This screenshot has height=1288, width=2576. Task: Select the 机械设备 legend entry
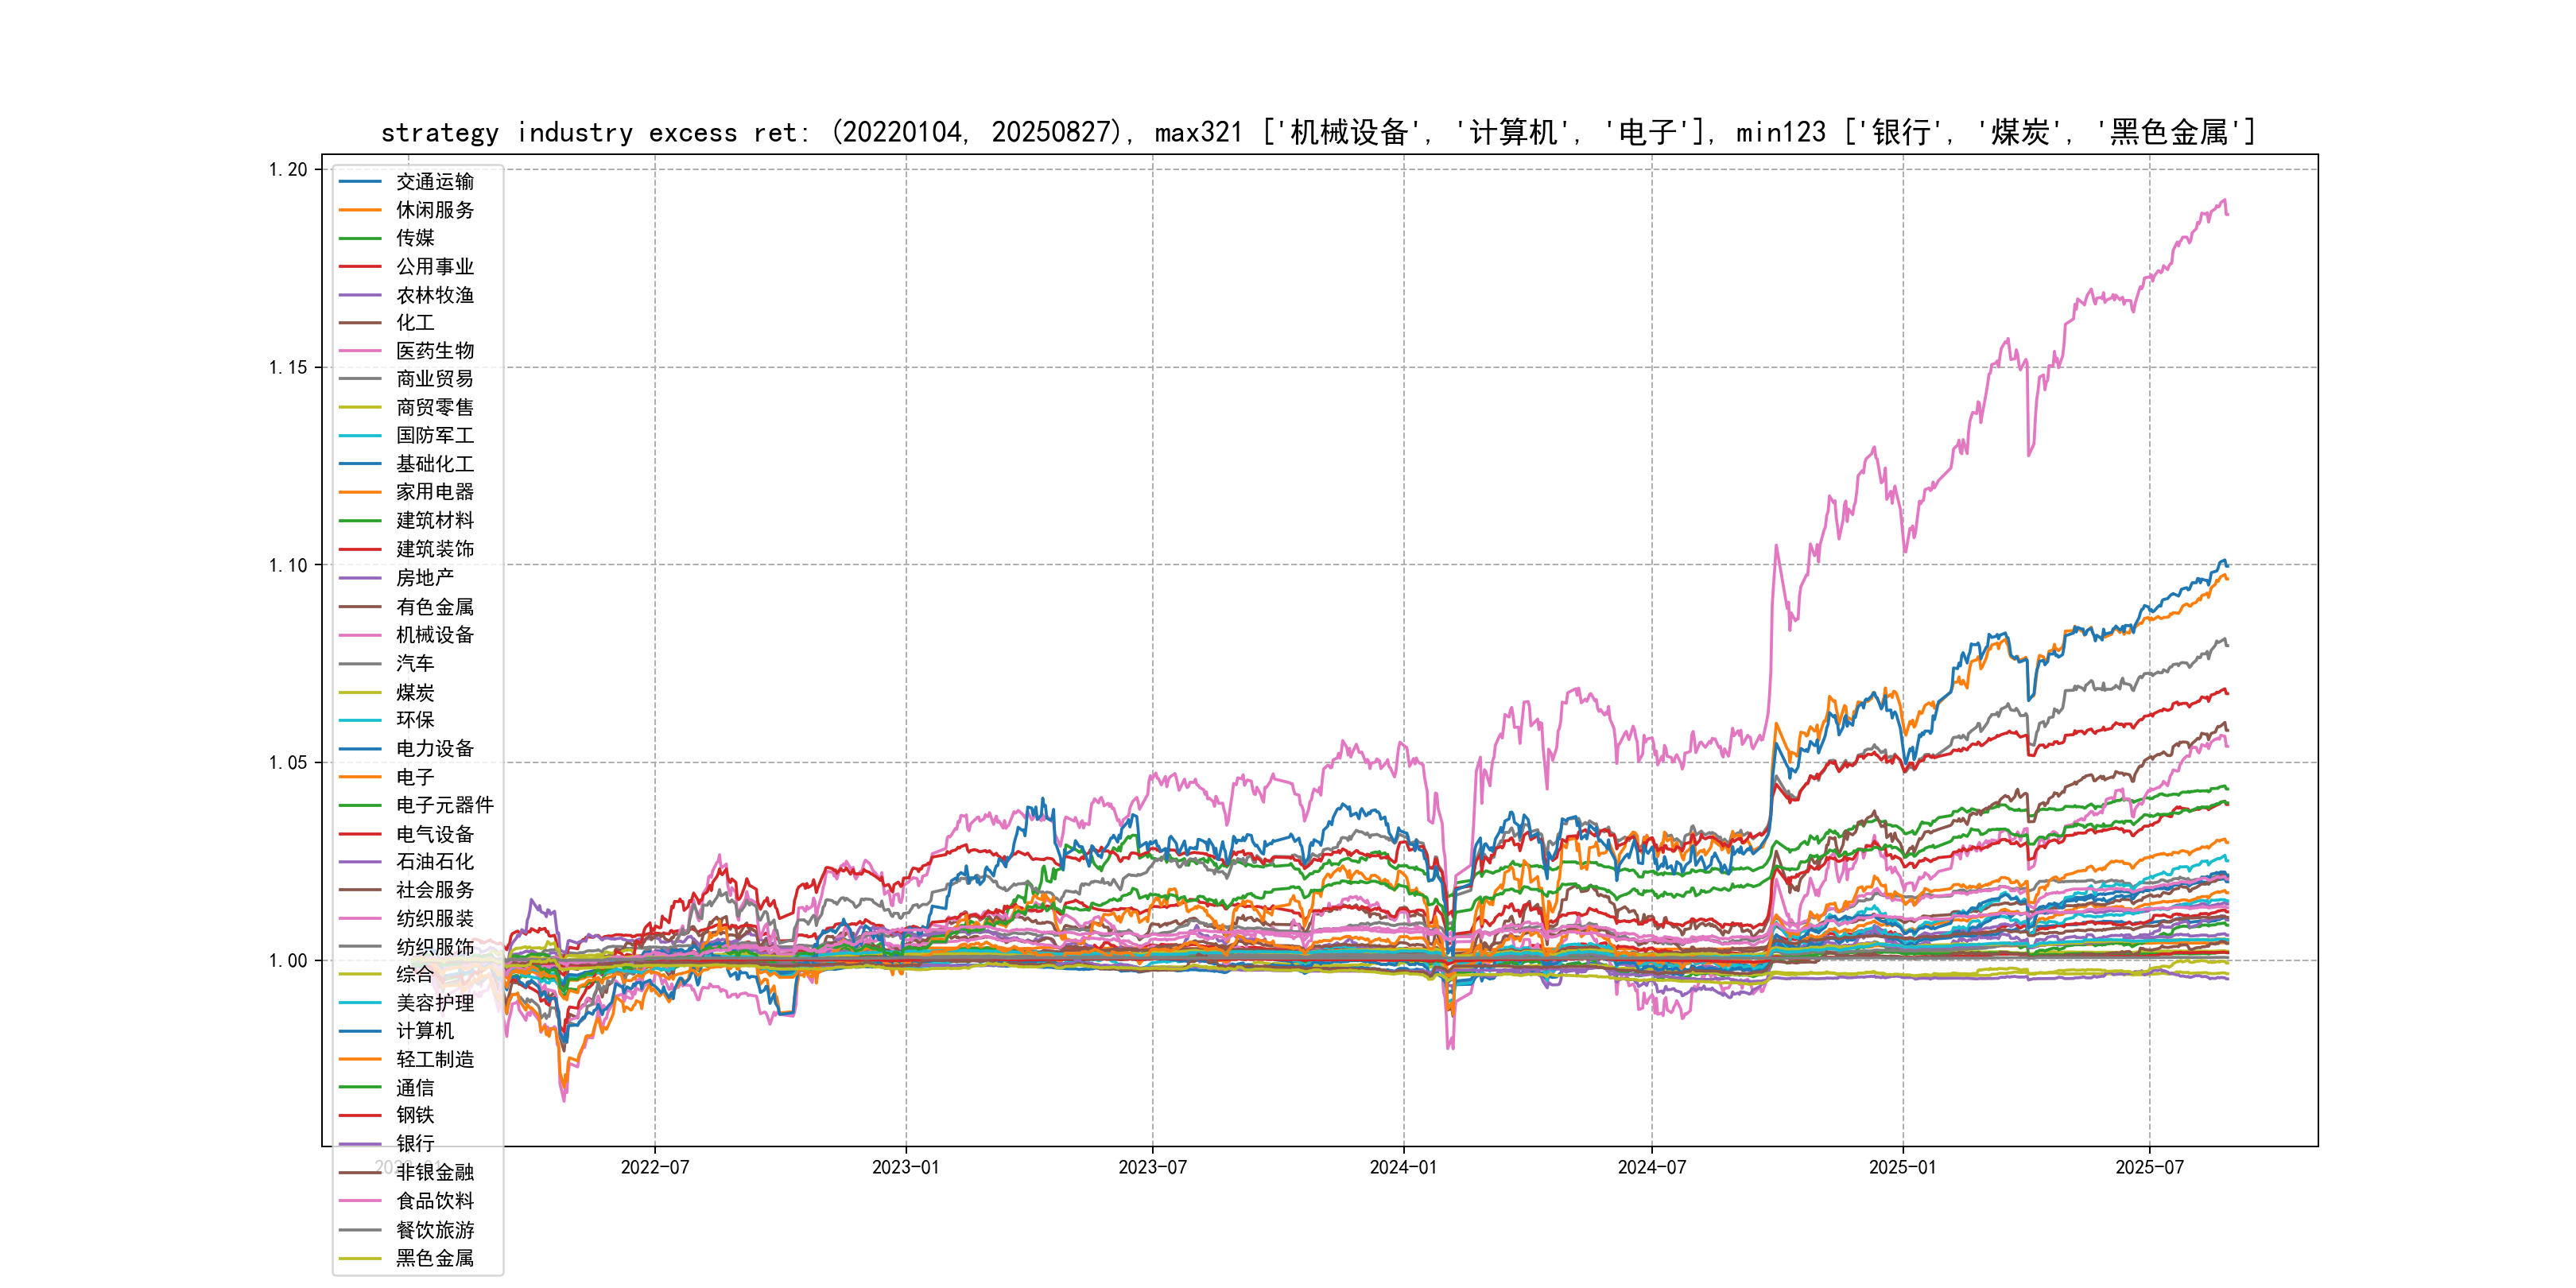tap(434, 635)
